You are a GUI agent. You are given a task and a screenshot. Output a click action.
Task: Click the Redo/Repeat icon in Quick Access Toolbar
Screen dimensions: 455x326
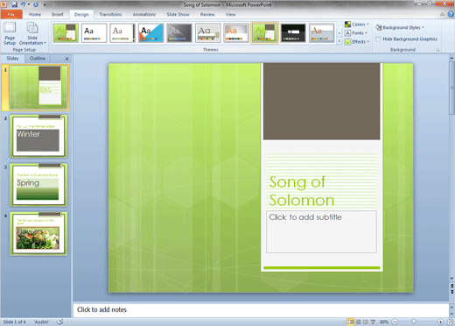click(x=36, y=4)
